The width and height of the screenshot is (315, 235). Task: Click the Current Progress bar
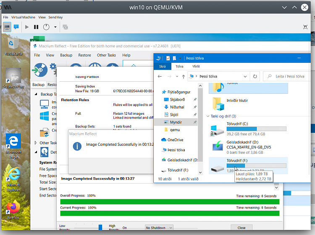[x=170, y=213]
